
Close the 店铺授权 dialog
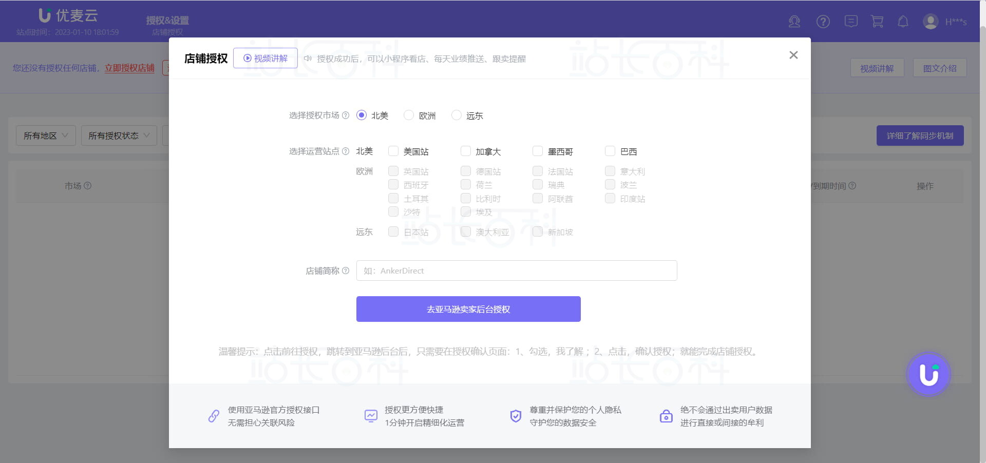tap(793, 55)
